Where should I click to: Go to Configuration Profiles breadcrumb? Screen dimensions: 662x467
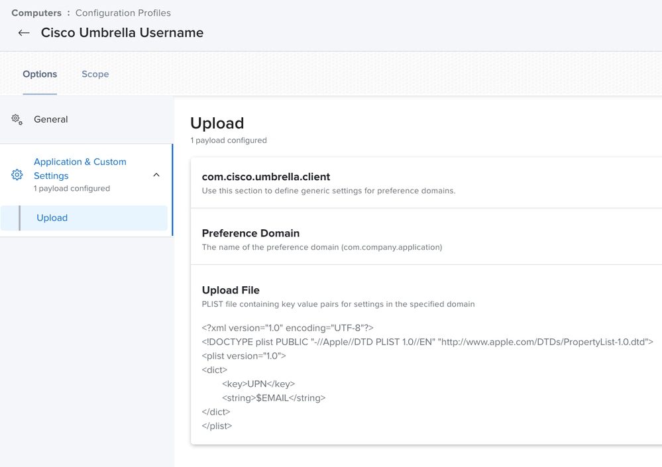click(123, 13)
